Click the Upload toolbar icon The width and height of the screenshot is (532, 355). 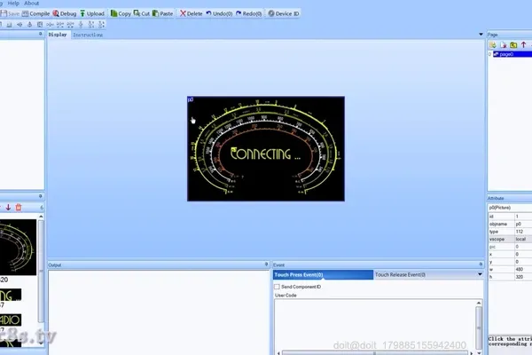(92, 13)
